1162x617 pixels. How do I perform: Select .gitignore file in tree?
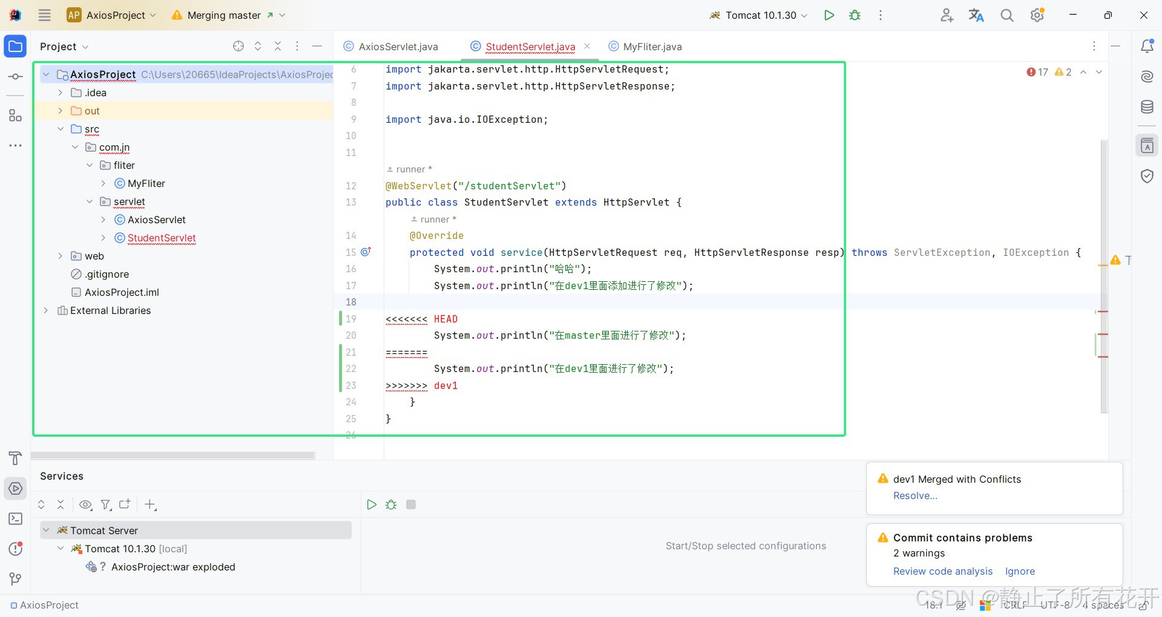point(107,274)
